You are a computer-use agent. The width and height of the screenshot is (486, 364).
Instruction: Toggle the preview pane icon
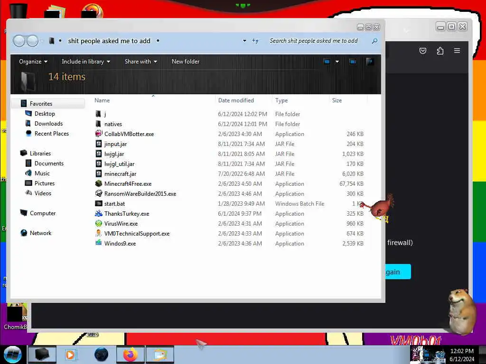pyautogui.click(x=353, y=62)
